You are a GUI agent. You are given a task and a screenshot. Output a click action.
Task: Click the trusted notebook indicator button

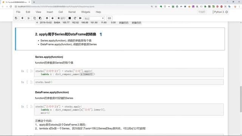pos(202,12)
